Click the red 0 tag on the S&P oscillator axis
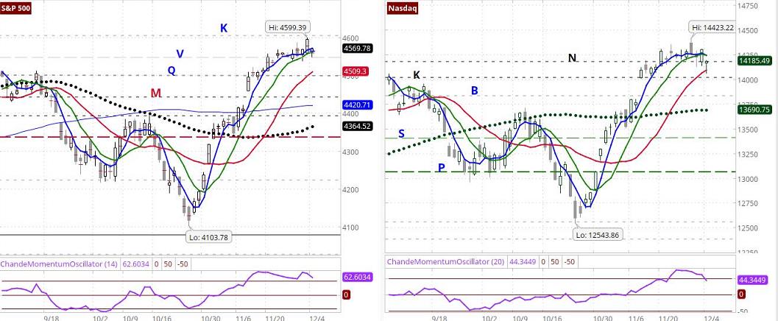 [x=347, y=294]
